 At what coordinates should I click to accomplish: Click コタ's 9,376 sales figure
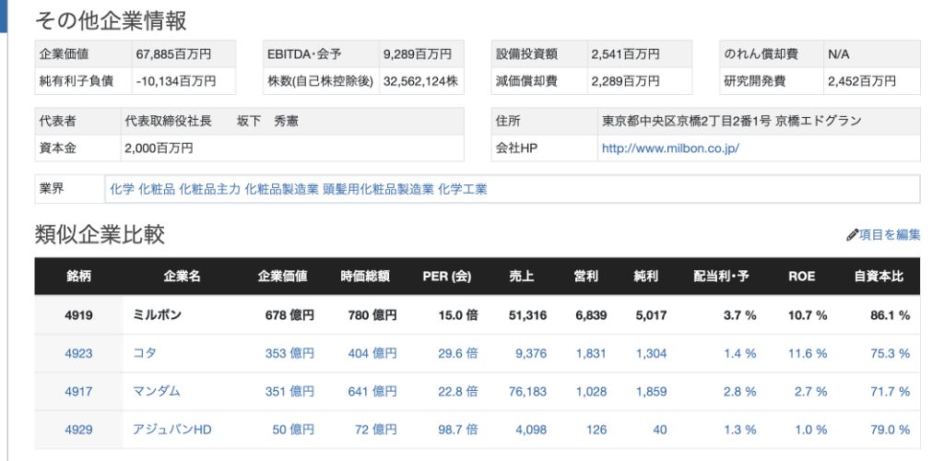click(x=531, y=353)
